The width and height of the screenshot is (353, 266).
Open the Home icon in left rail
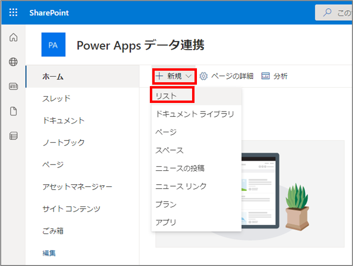click(13, 37)
